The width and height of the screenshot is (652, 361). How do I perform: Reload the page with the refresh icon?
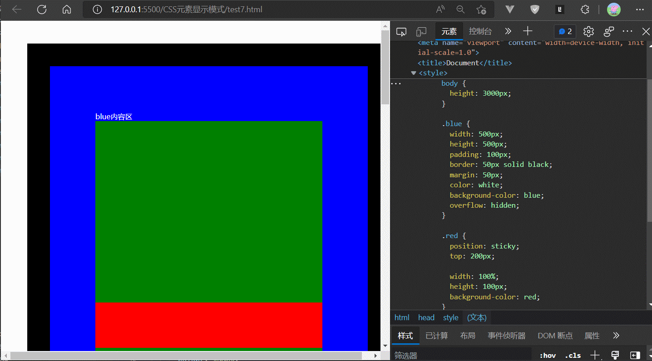pos(42,10)
